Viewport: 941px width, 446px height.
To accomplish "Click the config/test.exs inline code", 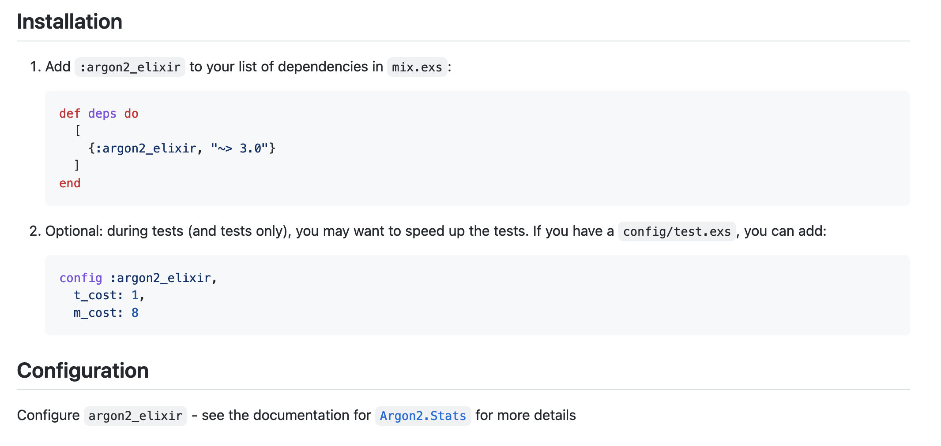I will 677,231.
